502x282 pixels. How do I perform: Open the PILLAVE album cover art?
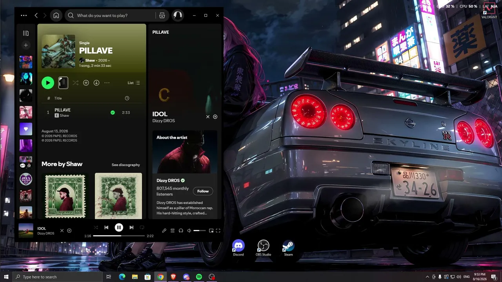(x=58, y=51)
